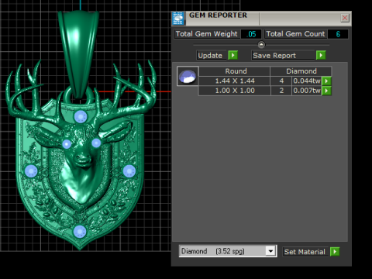This screenshot has width=372, height=279.
Task: Click the 0.007tw weight value
Action: pyautogui.click(x=307, y=91)
